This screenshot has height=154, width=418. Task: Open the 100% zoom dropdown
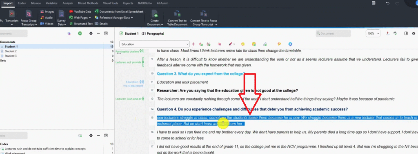373,33
